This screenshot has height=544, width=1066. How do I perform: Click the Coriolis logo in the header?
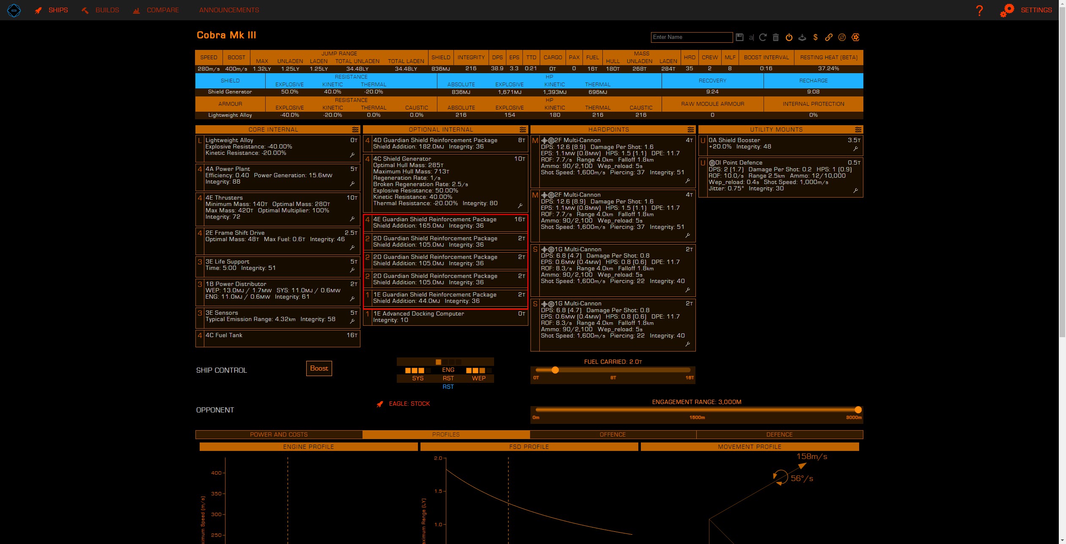tap(14, 10)
